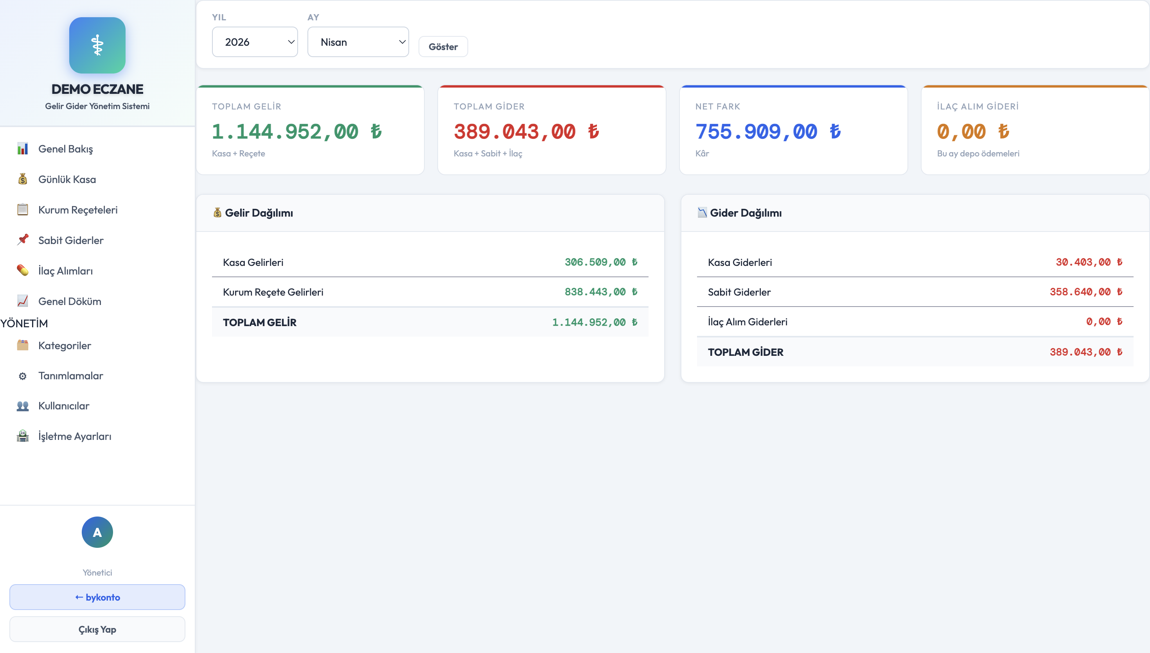Open the YIL year dropdown

[254, 42]
